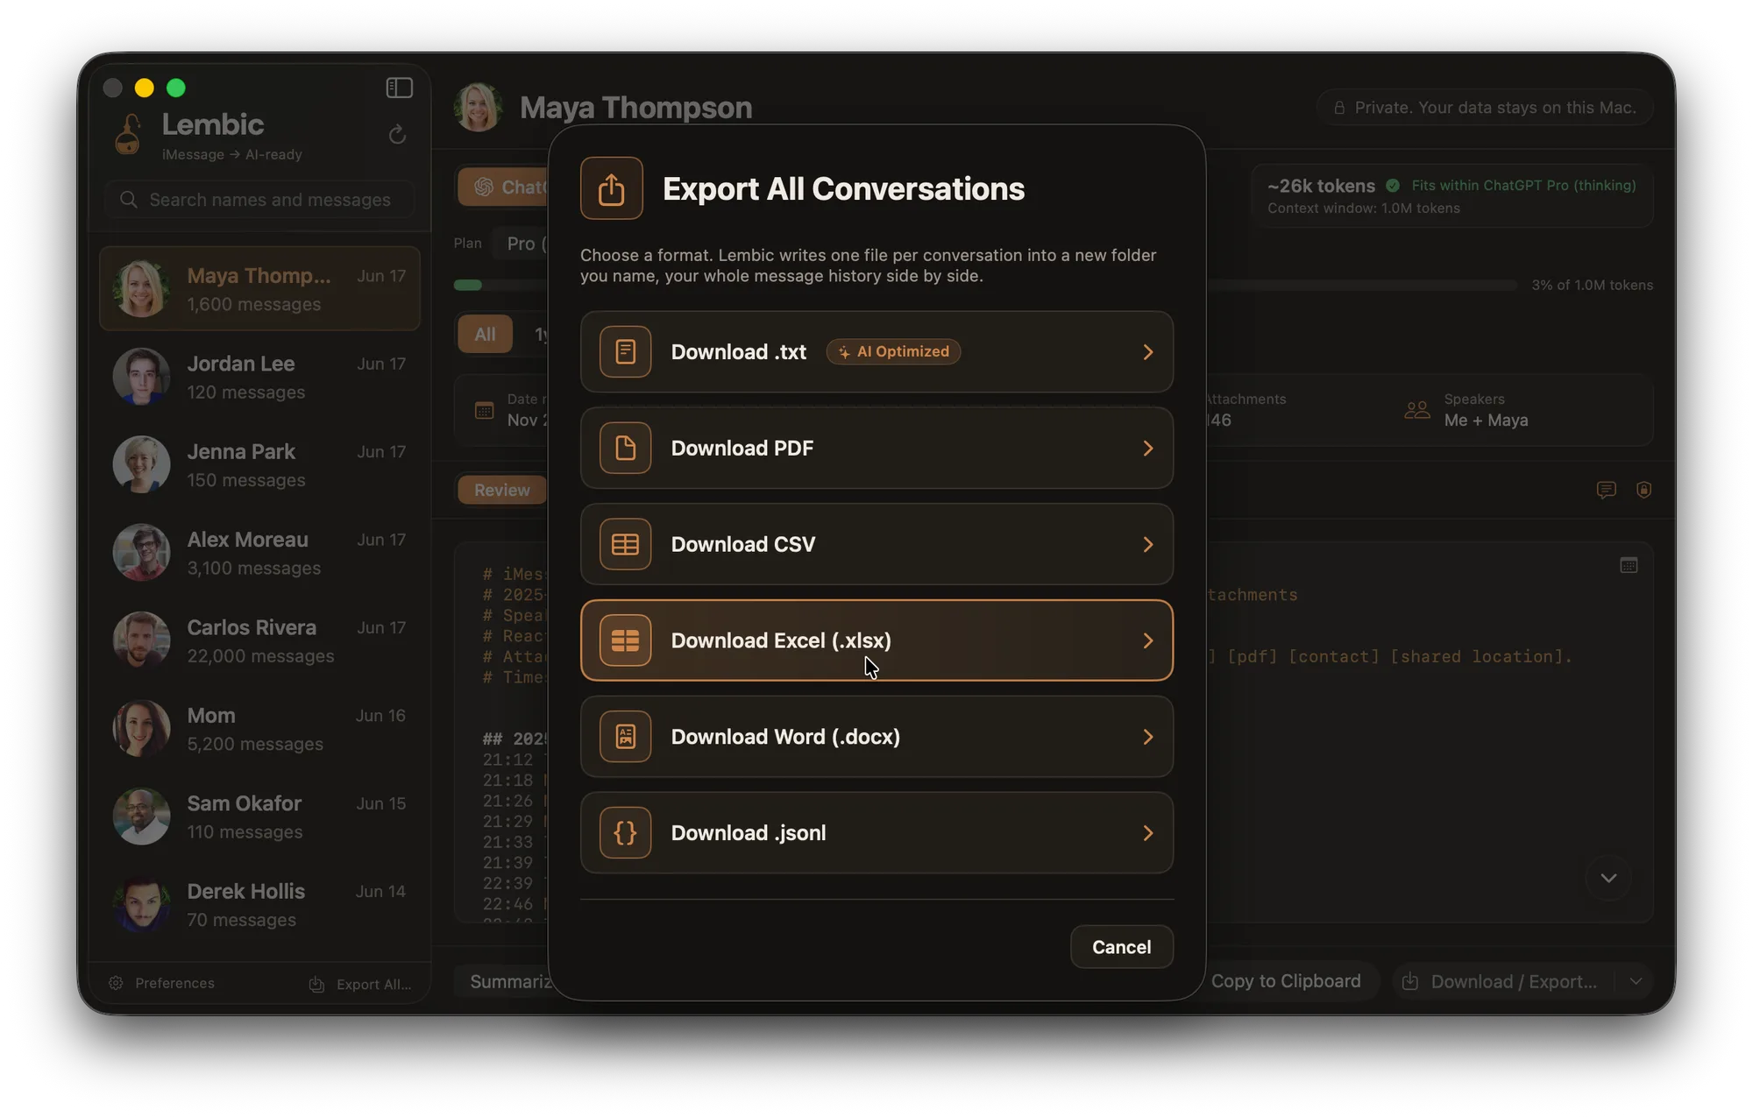This screenshot has height=1117, width=1753.
Task: Click the Preferences gear icon
Action: pos(116,983)
